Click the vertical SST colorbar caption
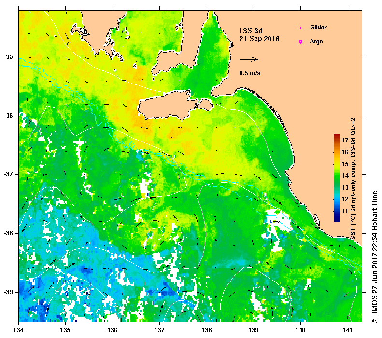382x338 pixels. coord(353,179)
